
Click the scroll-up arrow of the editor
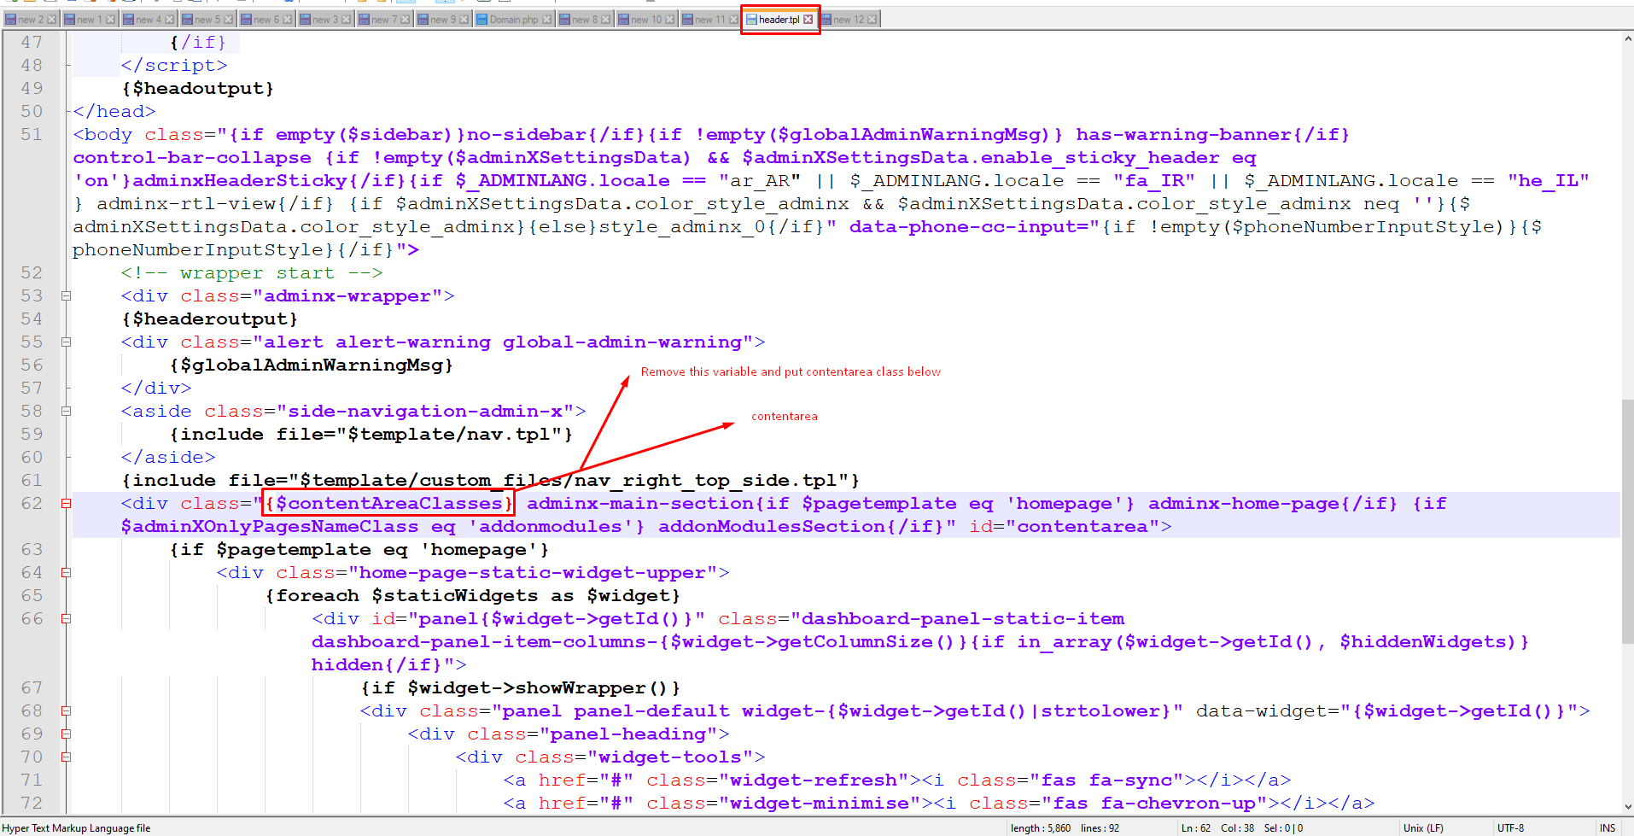(x=1627, y=38)
